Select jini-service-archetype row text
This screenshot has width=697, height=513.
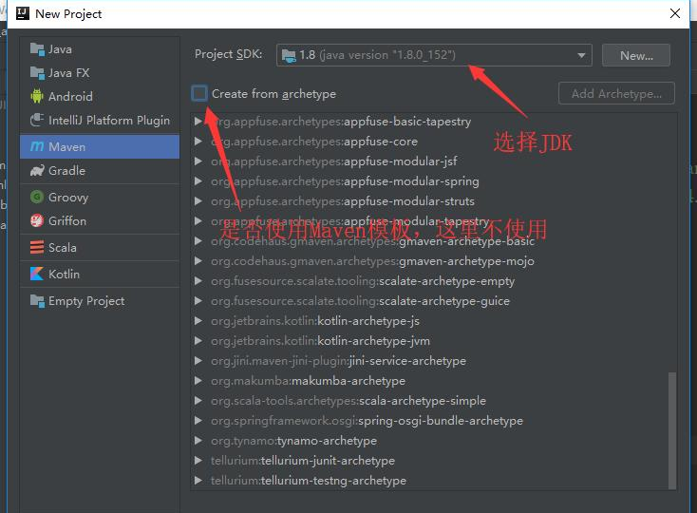(x=338, y=361)
